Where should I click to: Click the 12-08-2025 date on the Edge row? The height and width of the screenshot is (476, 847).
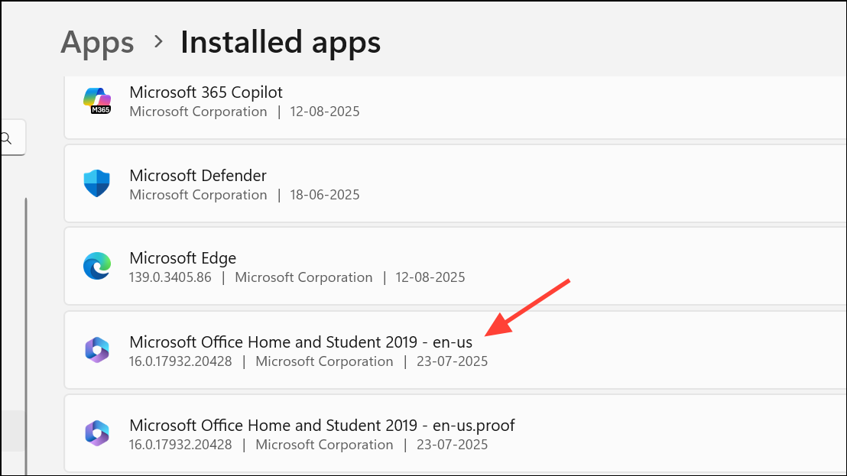(x=430, y=277)
